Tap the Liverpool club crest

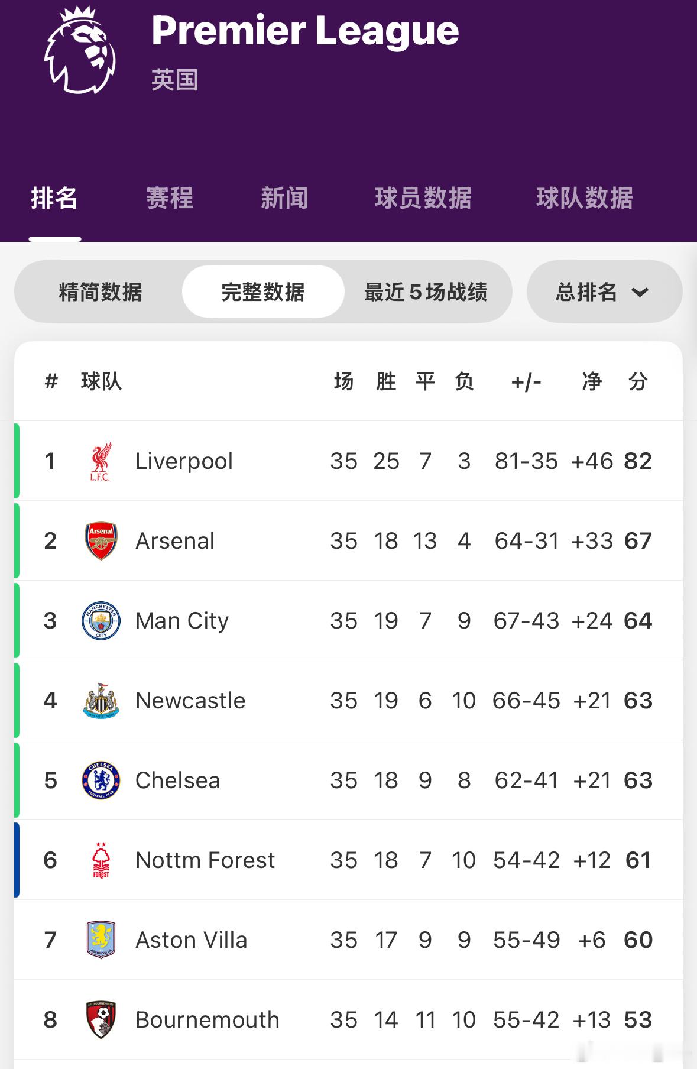point(101,461)
